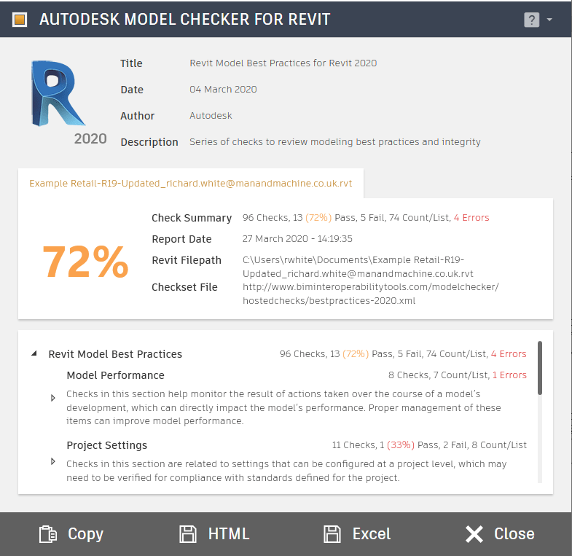Click title 'Revit Model Best Practices for Revit 2020'
This screenshot has height=556, width=572.
(283, 63)
